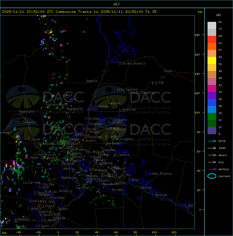233x236 pixels.
Task: Click the TUNUYAN map label
Action: (x=59, y=218)
